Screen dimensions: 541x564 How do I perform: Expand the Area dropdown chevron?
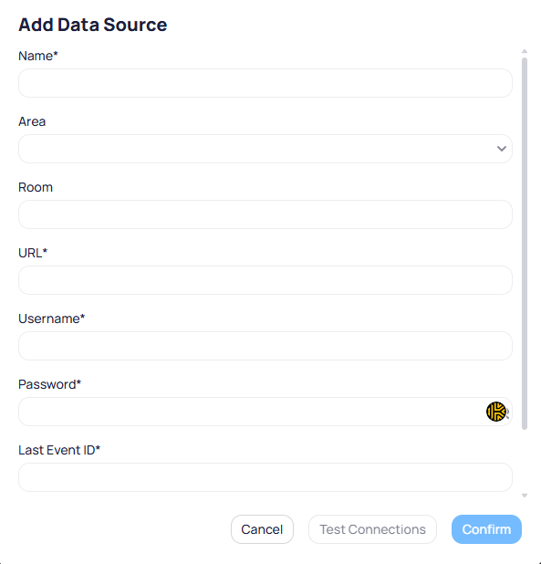click(502, 149)
